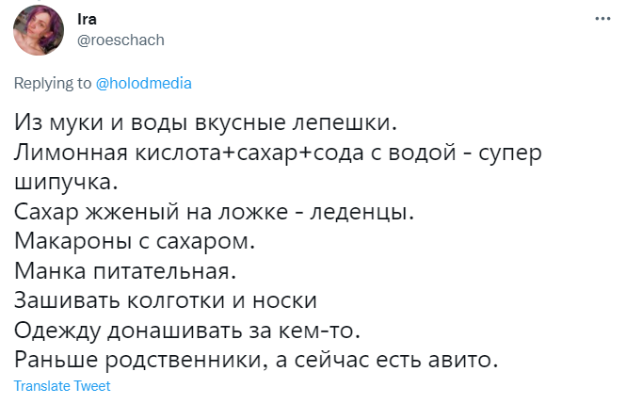Viewport: 626px width, 404px height.
Task: Click the word 'Зашивать' in the tweet
Action: click(x=67, y=300)
